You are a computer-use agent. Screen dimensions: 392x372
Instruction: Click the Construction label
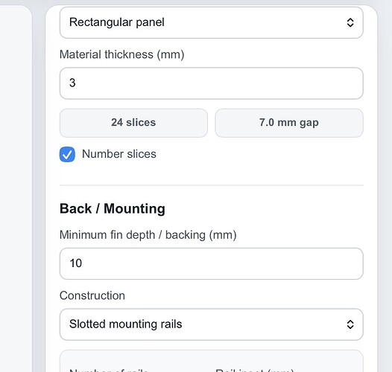click(x=92, y=295)
